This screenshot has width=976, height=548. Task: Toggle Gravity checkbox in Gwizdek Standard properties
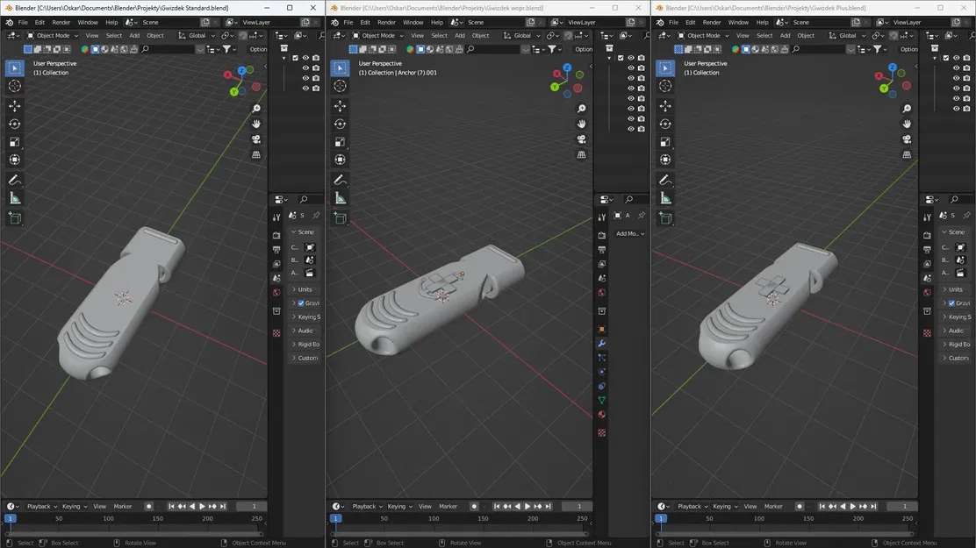[301, 303]
